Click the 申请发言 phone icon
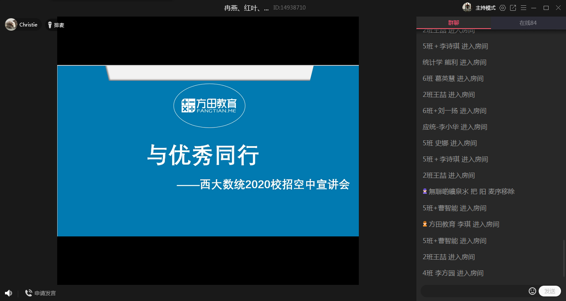Screen dimensions: 566x301 [29, 293]
